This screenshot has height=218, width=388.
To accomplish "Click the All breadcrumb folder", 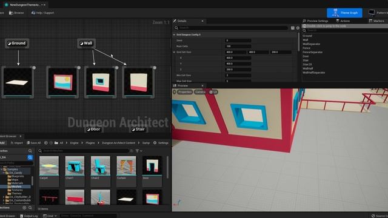I will [61, 143].
